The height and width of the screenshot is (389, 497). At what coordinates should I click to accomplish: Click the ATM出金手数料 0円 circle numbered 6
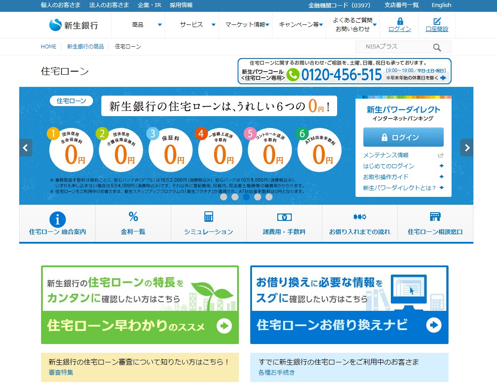[319, 150]
